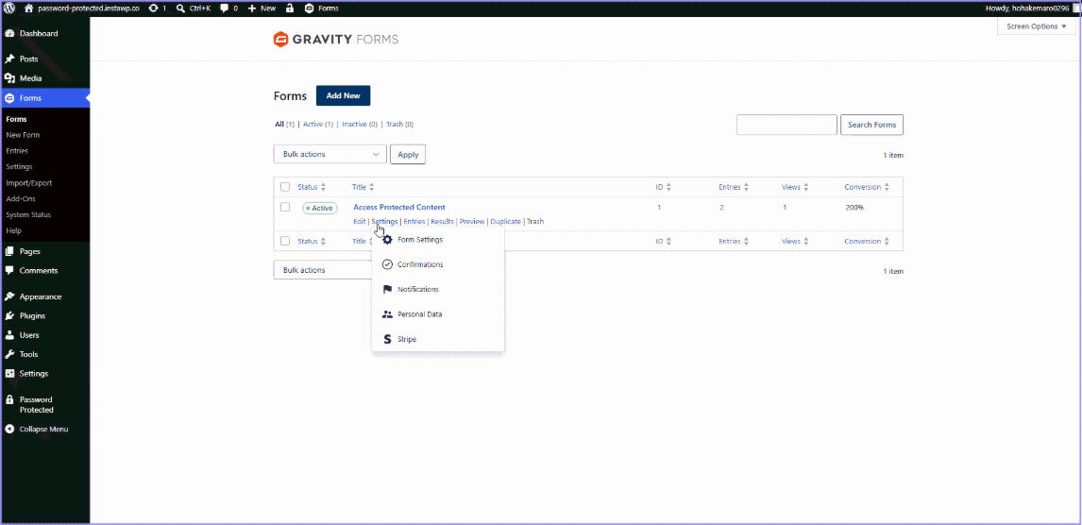
Task: Click the Apply button next to Bulk actions
Action: click(408, 155)
